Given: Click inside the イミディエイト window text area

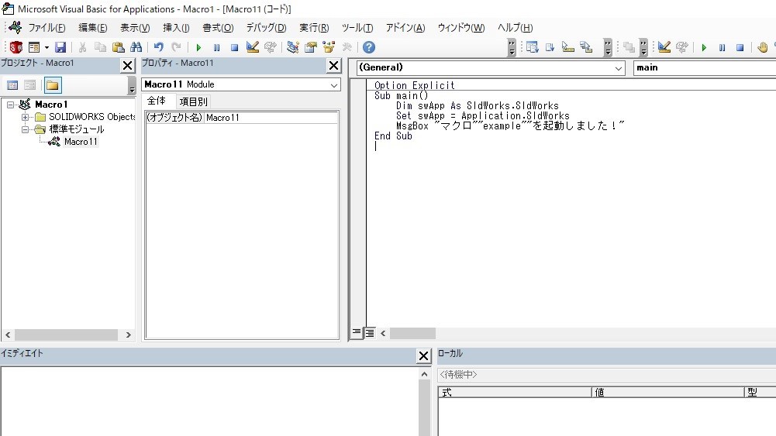Looking at the screenshot, I should [x=209, y=399].
